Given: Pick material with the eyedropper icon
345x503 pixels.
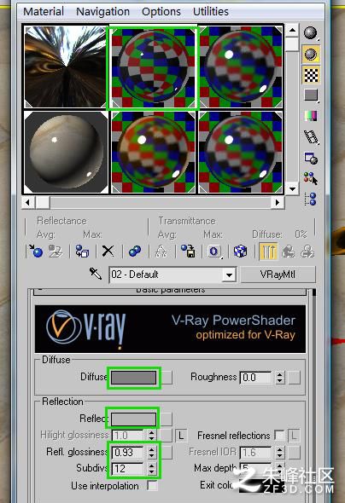Looking at the screenshot, I should point(95,274).
